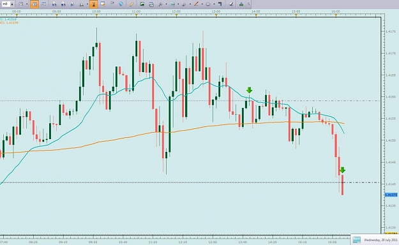The height and width of the screenshot is (245, 399).
Task: Click the blue 1.41375 current price label
Action: click(x=391, y=195)
